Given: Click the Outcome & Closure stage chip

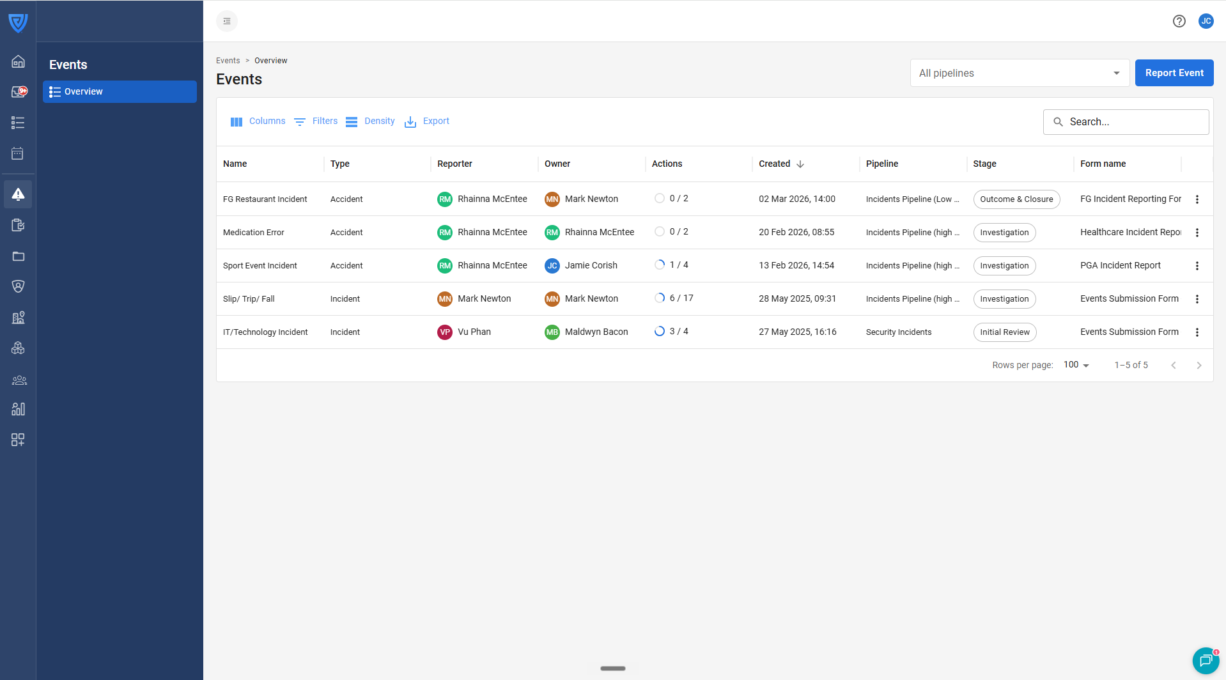Looking at the screenshot, I should 1016,199.
